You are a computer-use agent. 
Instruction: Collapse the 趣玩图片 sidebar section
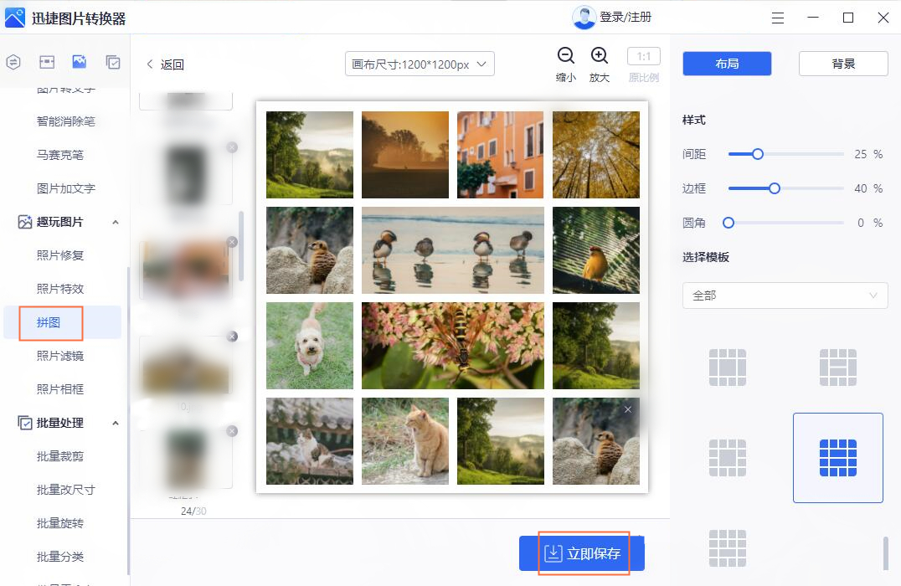coord(115,222)
